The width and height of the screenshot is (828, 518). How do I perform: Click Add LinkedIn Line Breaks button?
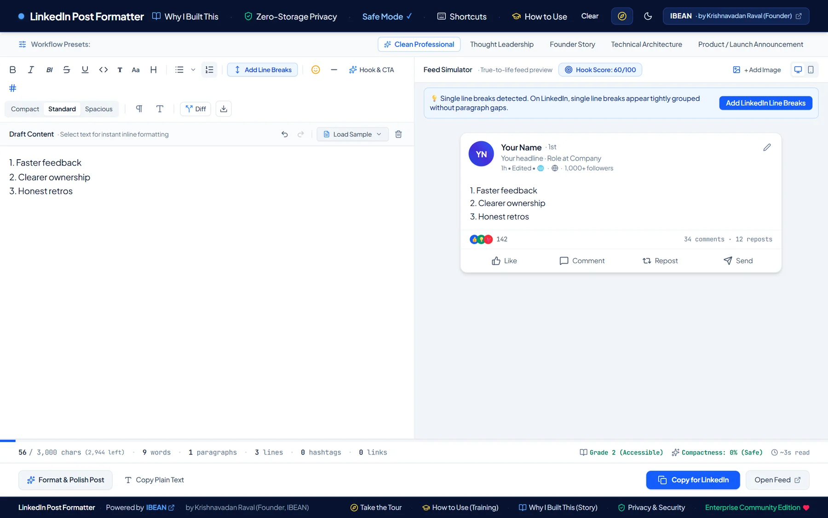[x=765, y=103]
